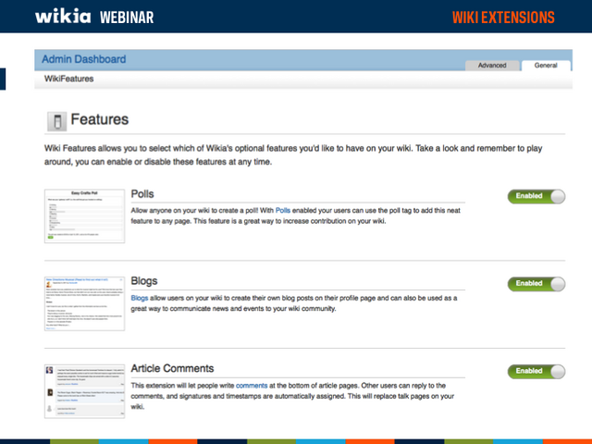
Task: Disable the Article Comments switch
Action: [x=536, y=372]
